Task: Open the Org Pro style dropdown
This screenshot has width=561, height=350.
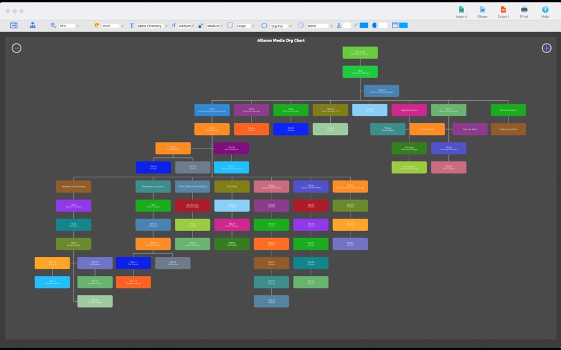Action: point(281,26)
